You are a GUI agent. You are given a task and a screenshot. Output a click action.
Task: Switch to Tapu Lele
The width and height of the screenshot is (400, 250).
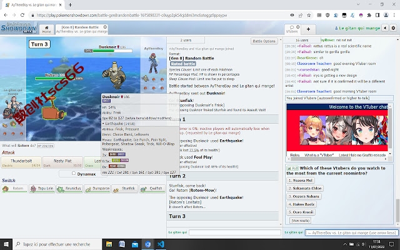[42, 189]
